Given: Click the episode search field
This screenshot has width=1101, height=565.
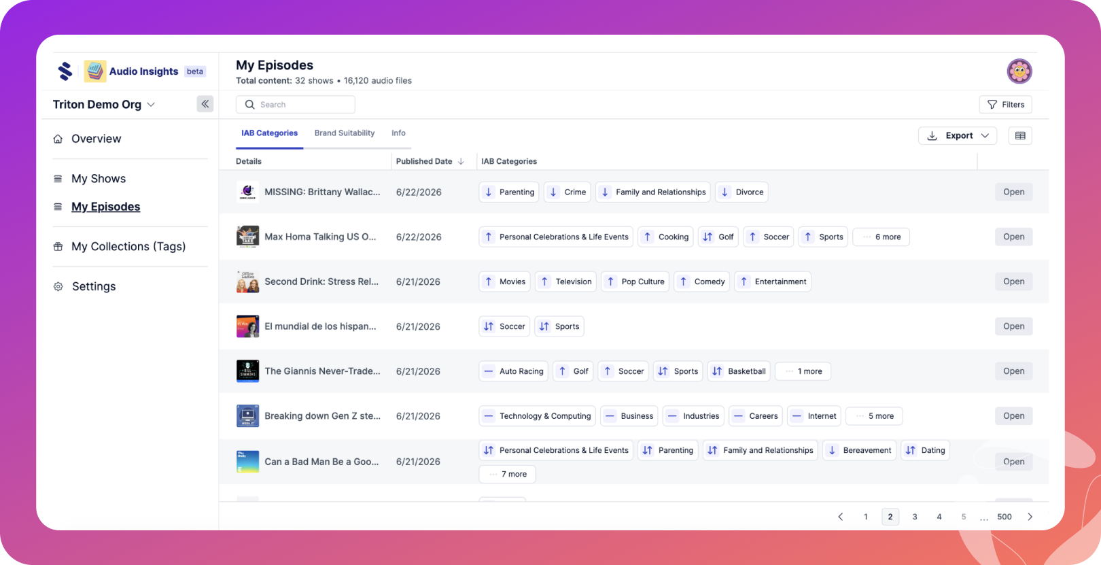Looking at the screenshot, I should pyautogui.click(x=296, y=105).
